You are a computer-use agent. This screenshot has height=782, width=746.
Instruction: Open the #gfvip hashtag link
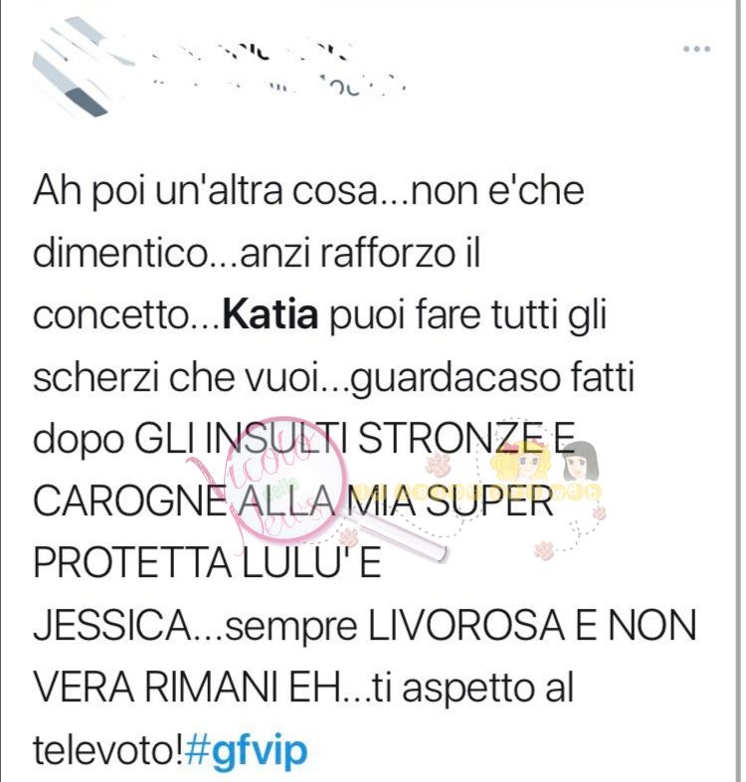pyautogui.click(x=246, y=751)
